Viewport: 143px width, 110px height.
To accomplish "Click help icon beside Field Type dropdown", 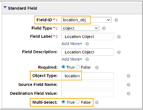I will click(x=104, y=28).
